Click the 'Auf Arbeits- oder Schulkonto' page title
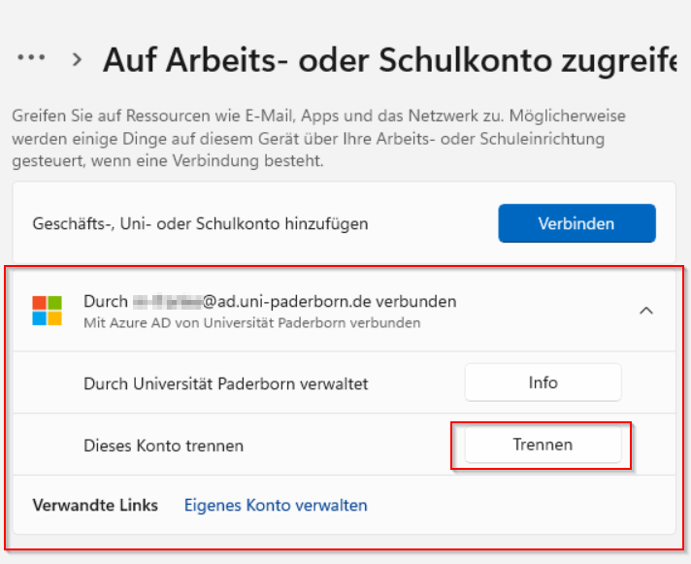 (389, 60)
